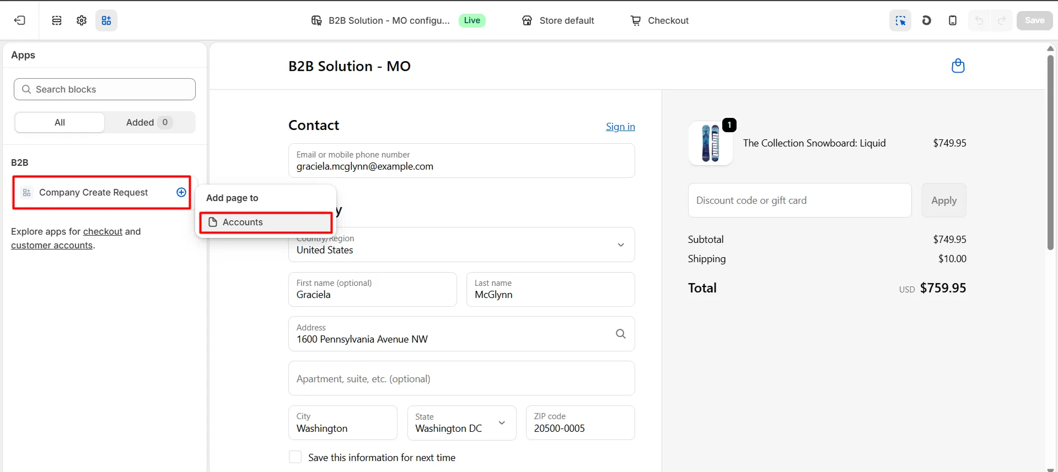Click the Live status badge

[x=472, y=20]
